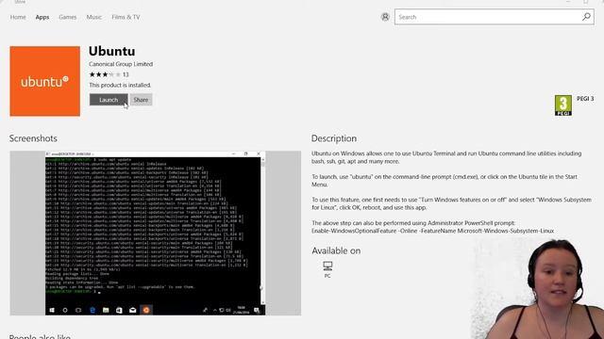Click the PEGI 3 text label
The height and width of the screenshot is (339, 604).
[x=585, y=99]
